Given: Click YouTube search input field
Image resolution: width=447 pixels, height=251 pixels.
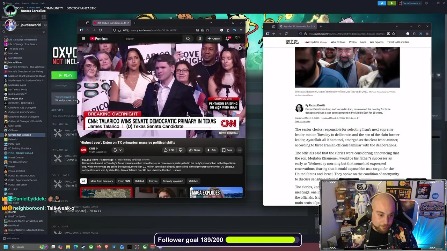Looking at the screenshot, I should [x=154, y=39].
